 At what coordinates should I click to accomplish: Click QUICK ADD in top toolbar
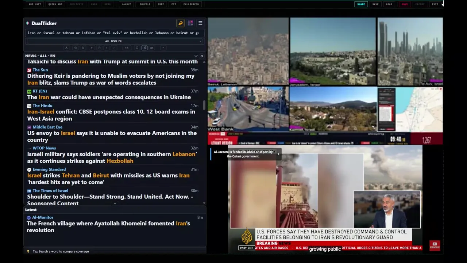pyautogui.click(x=55, y=4)
